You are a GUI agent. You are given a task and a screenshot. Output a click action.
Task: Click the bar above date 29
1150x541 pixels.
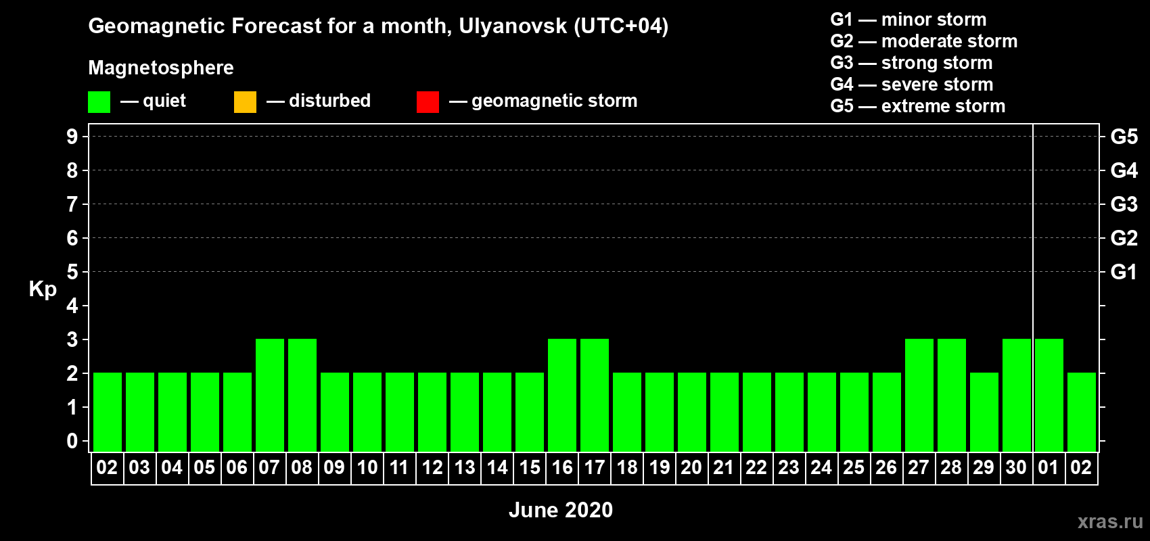coord(984,412)
